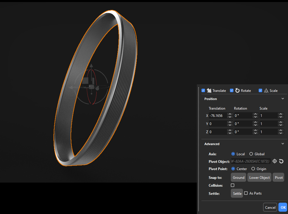
Task: Click the move gizmo in the viewport
Action: [x=91, y=86]
